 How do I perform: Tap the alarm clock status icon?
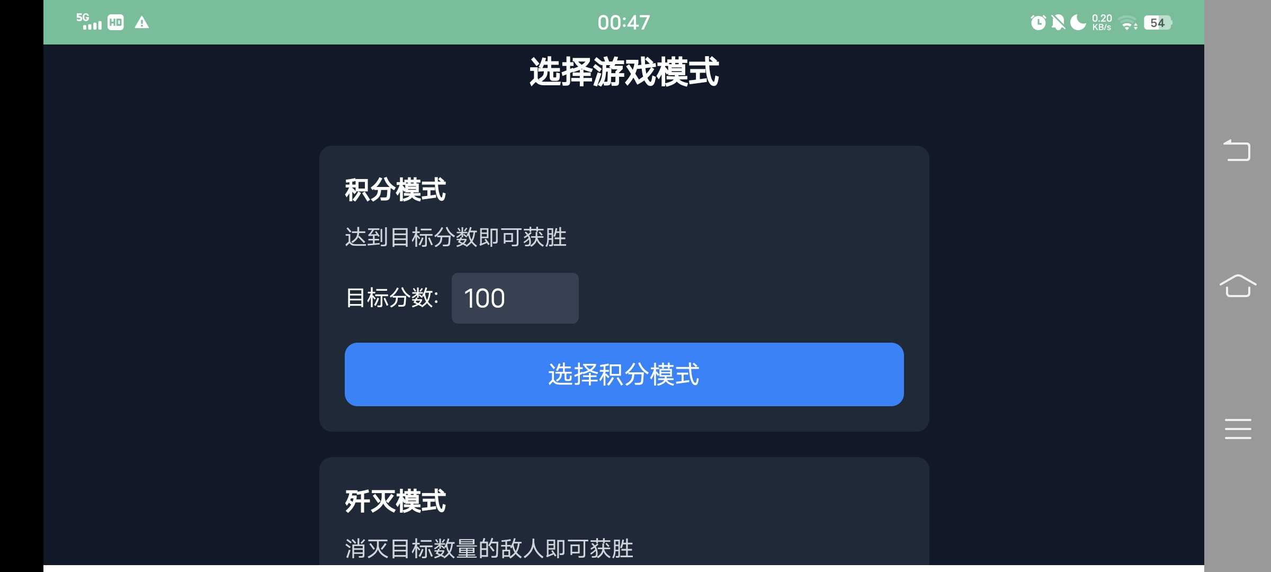tap(1037, 22)
